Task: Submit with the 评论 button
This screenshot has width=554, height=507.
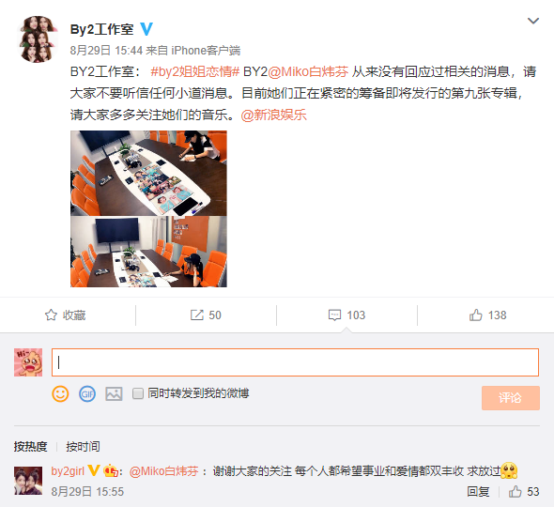Action: tap(510, 398)
